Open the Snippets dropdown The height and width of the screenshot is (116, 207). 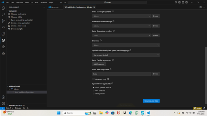click(126, 45)
